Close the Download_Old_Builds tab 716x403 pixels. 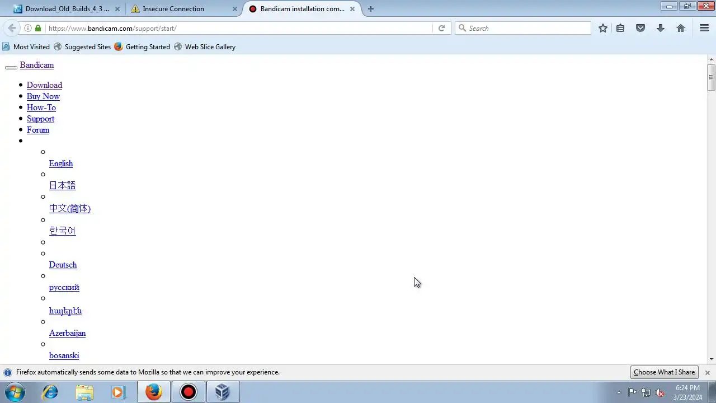tap(117, 9)
